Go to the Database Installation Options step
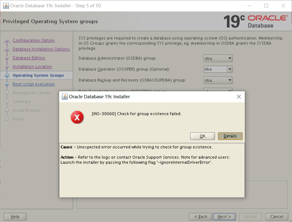This screenshot has height=222, width=292. [41, 49]
